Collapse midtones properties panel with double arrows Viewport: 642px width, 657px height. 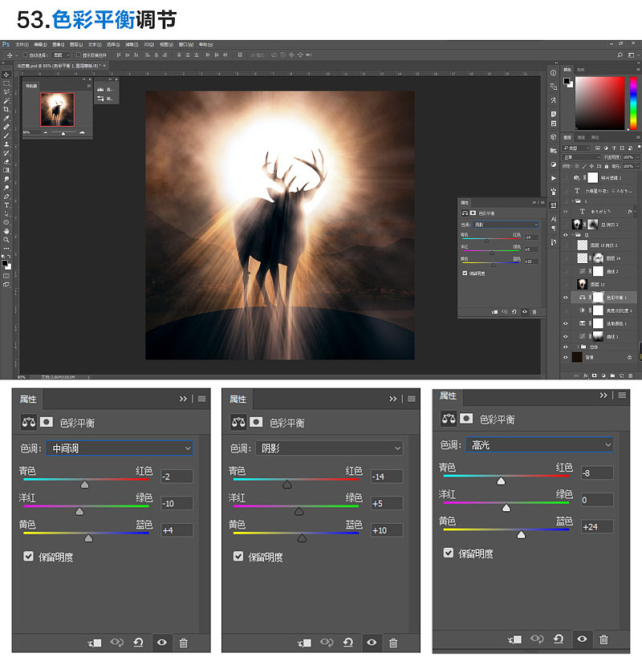click(x=183, y=399)
